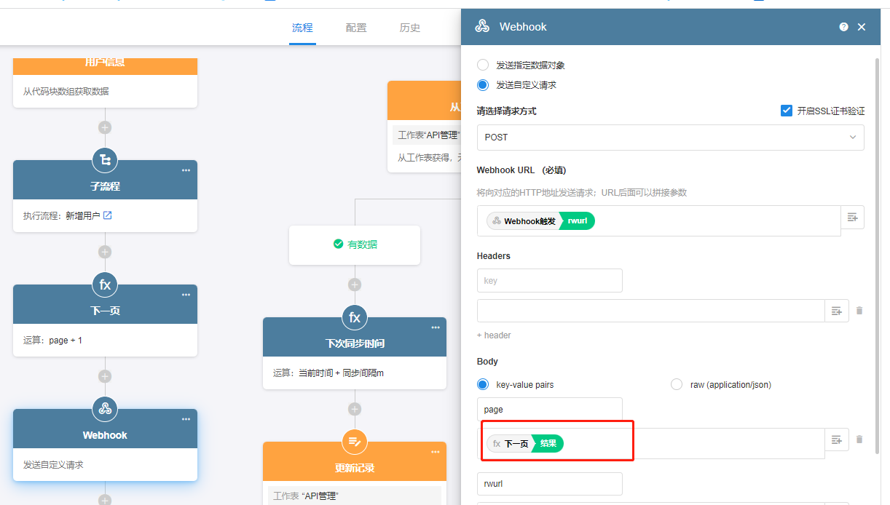Add a node after 子流程 node with plus
The image size is (890, 505).
[105, 252]
